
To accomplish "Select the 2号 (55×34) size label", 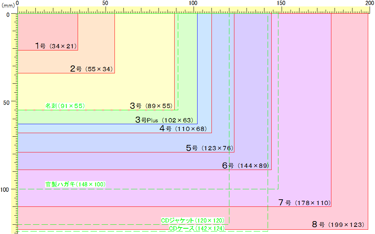I will pos(91,69).
